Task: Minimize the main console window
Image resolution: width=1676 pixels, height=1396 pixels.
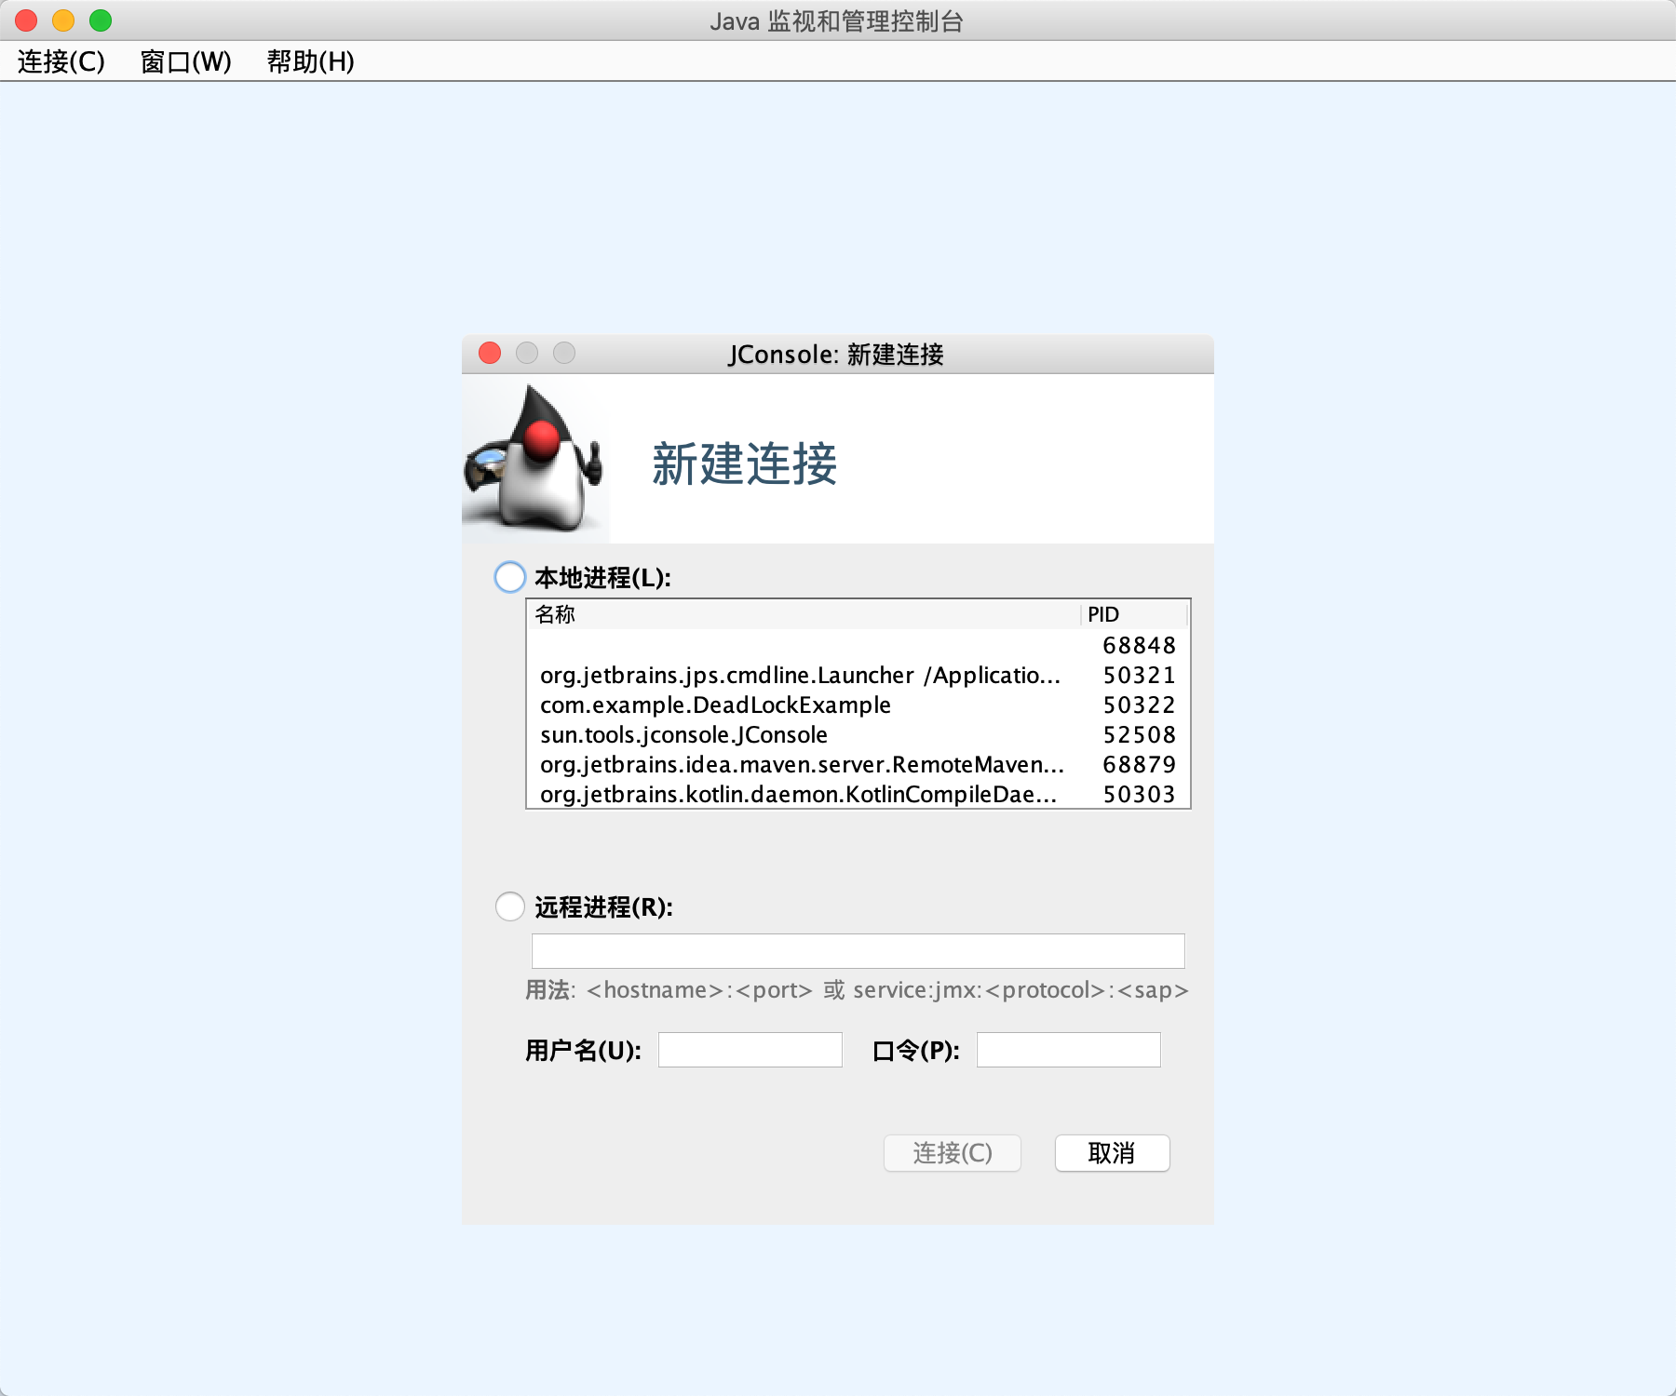Action: (63, 20)
